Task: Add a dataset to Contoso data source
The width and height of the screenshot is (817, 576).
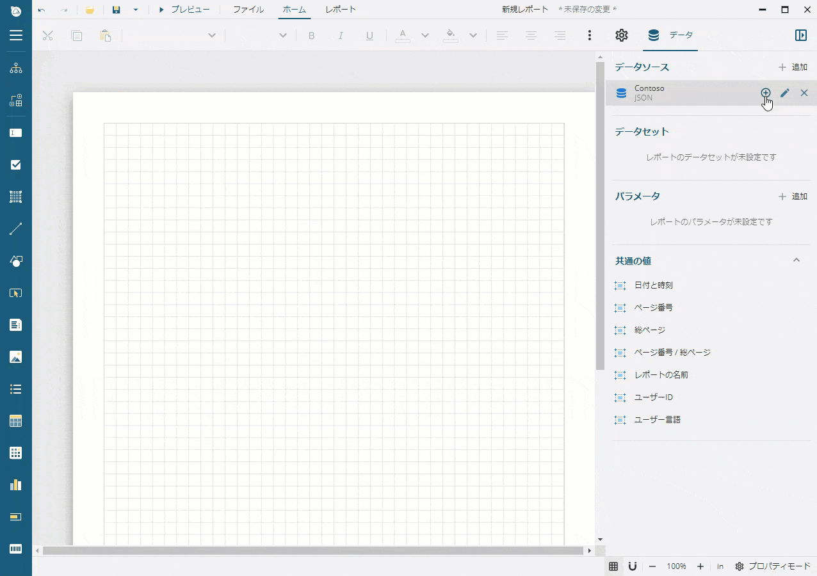Action: (765, 93)
